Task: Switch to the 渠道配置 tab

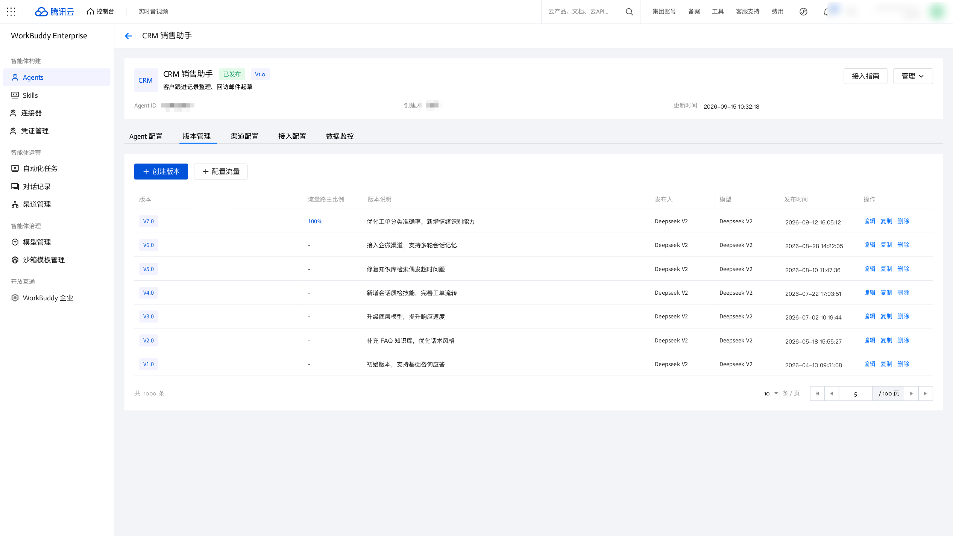Action: point(244,136)
